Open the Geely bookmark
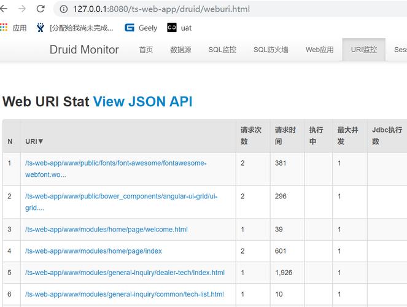Screen dimensions: 407x307 [x=141, y=28]
